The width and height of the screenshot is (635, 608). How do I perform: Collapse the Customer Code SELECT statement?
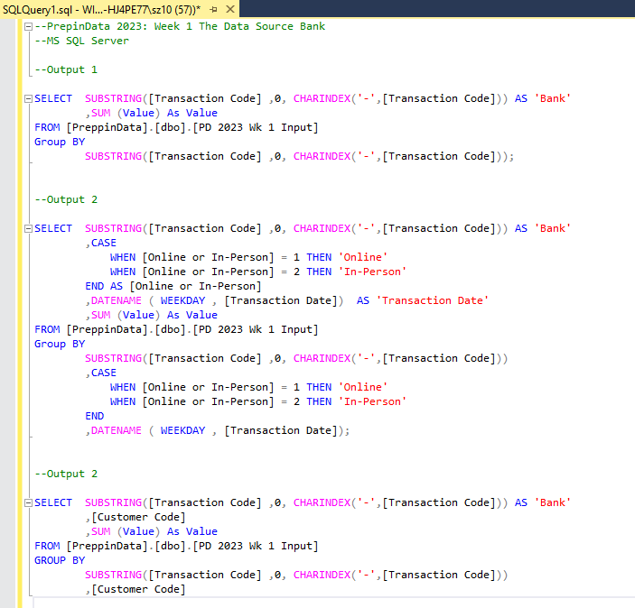click(28, 502)
